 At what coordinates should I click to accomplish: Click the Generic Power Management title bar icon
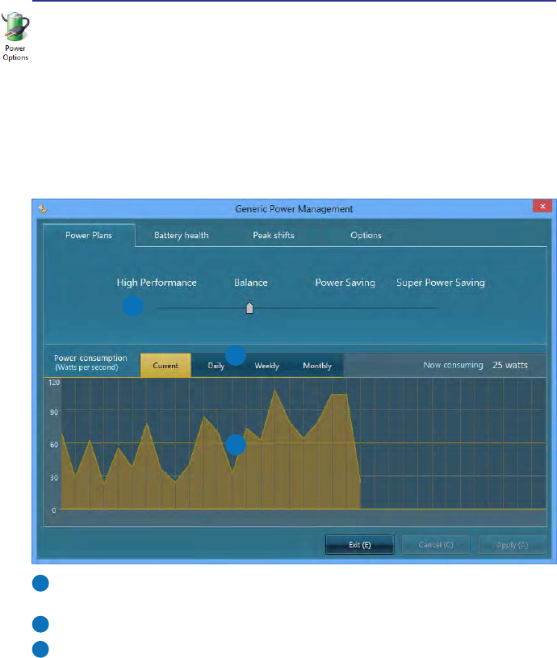click(43, 208)
